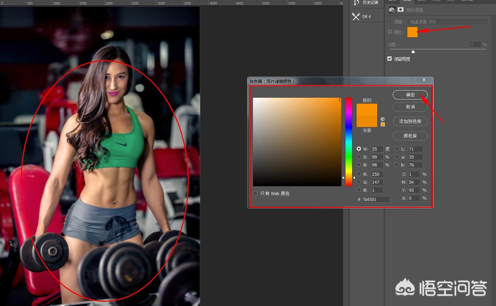
Task: Click the 浓度 density slider handle
Action: click(413, 52)
